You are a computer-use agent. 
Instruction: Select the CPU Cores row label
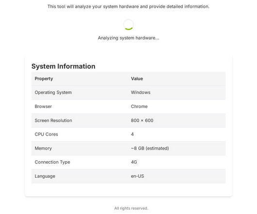[46, 134]
